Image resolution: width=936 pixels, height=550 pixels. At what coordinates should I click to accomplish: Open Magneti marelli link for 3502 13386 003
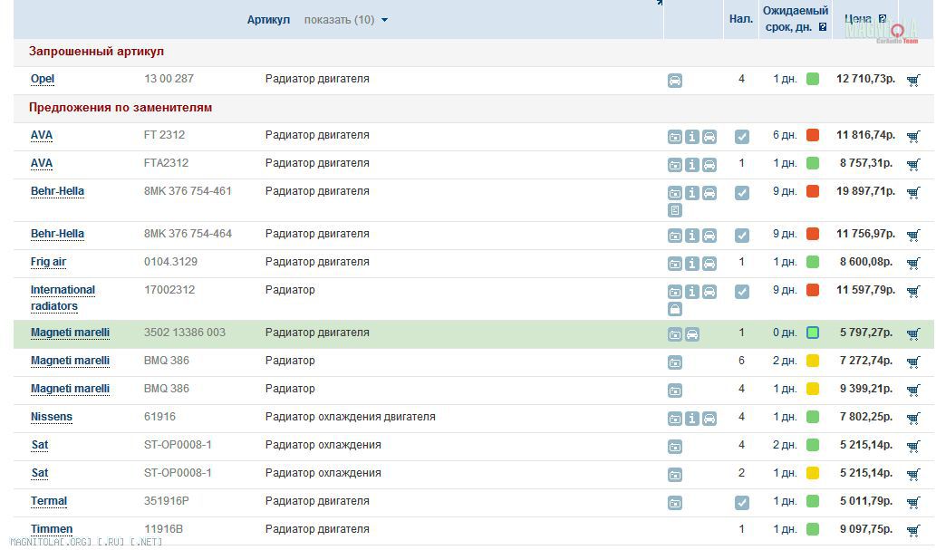click(70, 333)
